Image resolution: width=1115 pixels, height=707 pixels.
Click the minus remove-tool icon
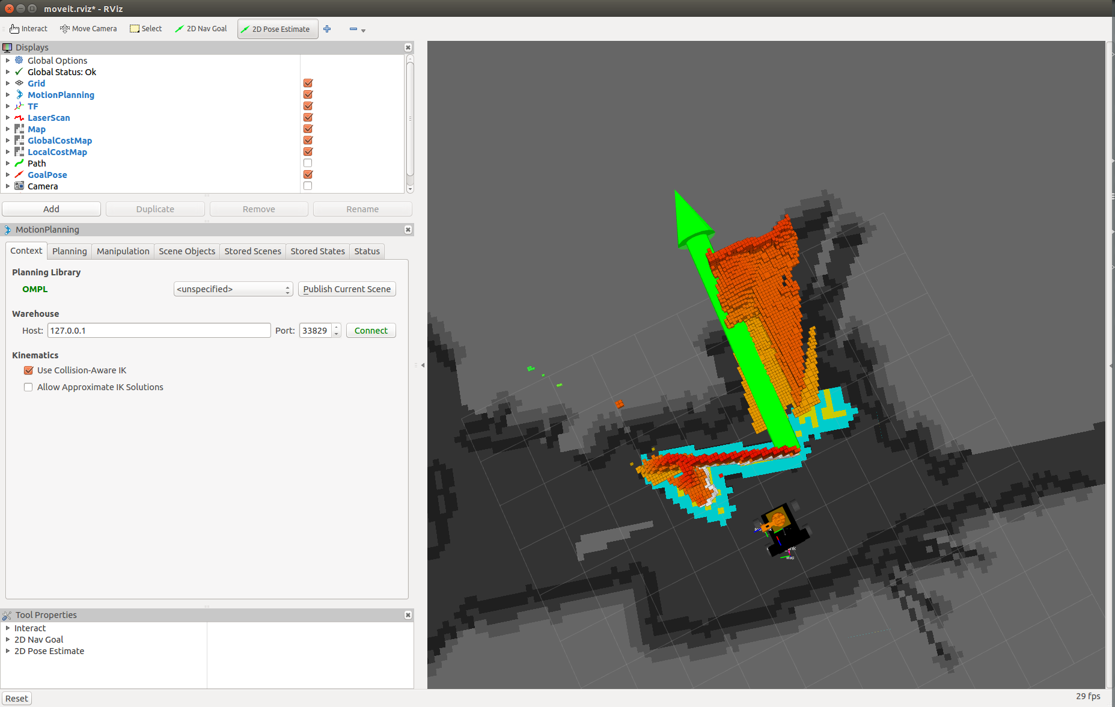(x=353, y=29)
